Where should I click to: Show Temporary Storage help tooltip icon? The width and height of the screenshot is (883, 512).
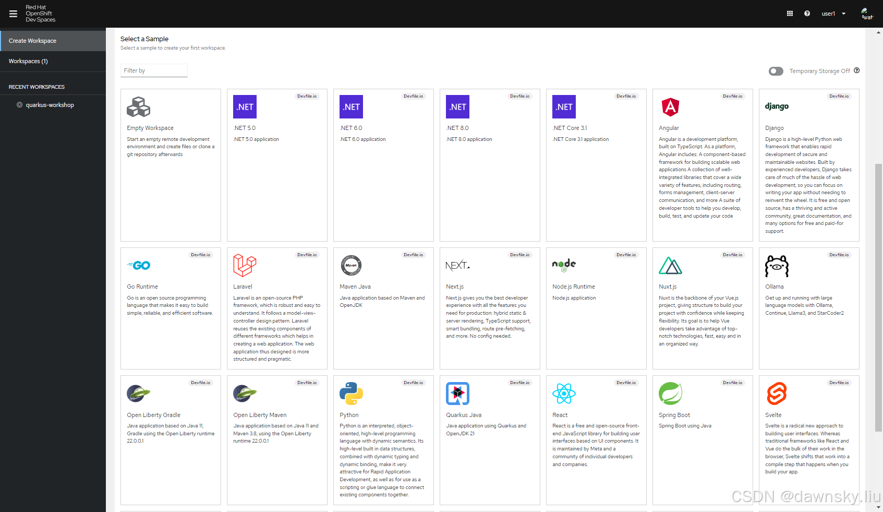[856, 70]
